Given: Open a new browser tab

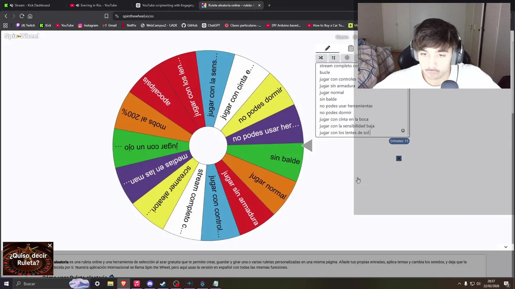Looking at the screenshot, I should (269, 5).
